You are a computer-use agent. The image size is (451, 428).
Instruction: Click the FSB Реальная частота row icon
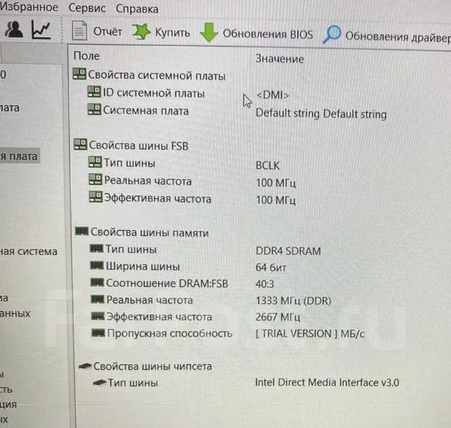tap(95, 179)
